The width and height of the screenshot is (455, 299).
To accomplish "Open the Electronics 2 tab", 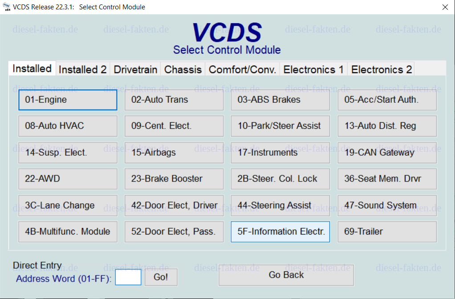I will (x=381, y=69).
